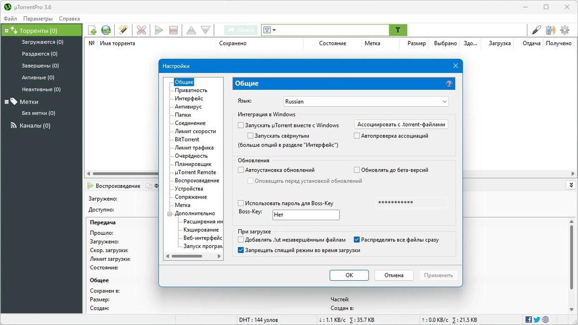Open the Язык Russian language dropdown
The height and width of the screenshot is (325, 578).
coord(366,101)
